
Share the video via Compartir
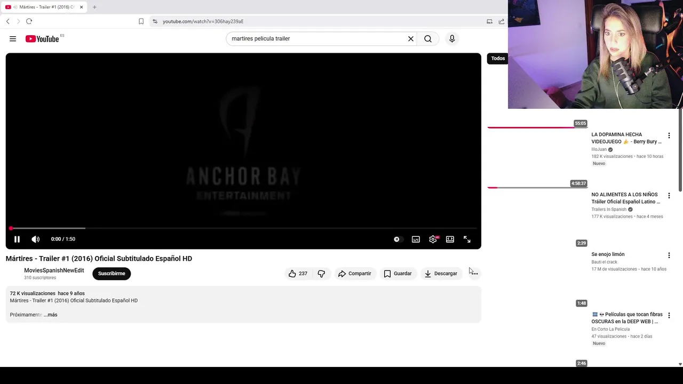pyautogui.click(x=354, y=274)
